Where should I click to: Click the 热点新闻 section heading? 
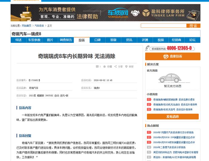[153, 126]
